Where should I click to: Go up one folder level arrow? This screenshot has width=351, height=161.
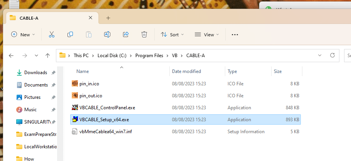pyautogui.click(x=47, y=56)
